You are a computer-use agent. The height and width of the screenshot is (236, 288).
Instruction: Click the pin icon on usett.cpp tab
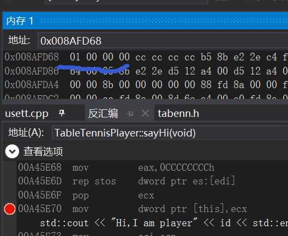pos(62,113)
